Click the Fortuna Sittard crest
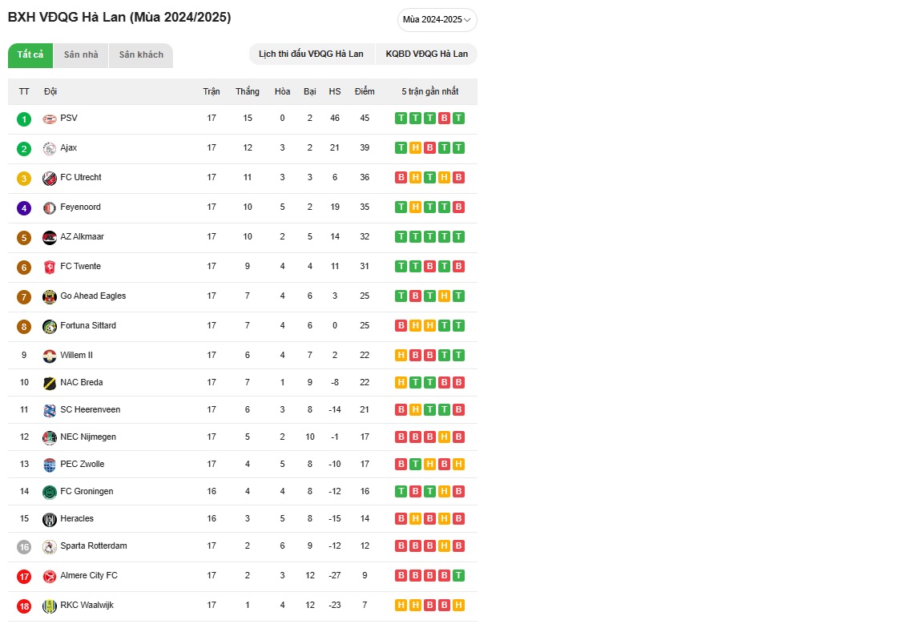This screenshot has width=923, height=628. point(50,326)
